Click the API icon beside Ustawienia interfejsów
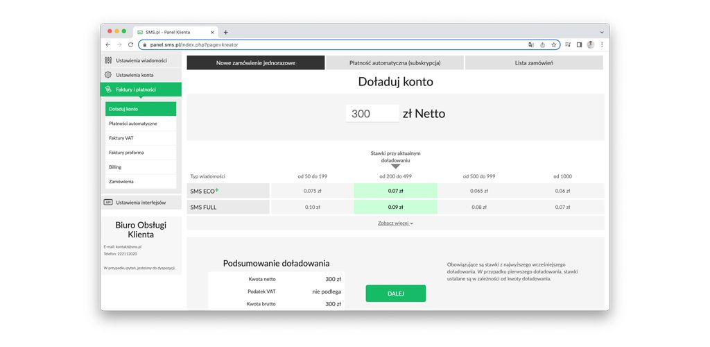The width and height of the screenshot is (710, 347). click(x=108, y=202)
